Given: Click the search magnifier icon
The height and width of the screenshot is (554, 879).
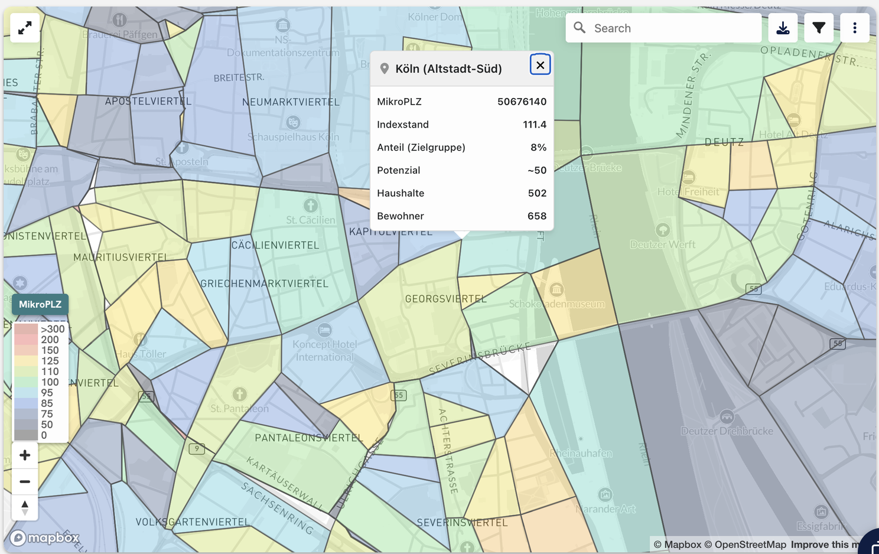Looking at the screenshot, I should (580, 28).
